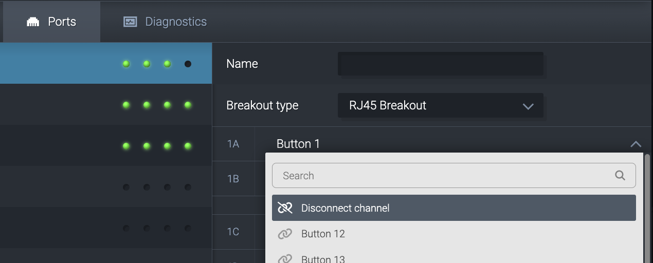Click the chain link icon beside Button 13
653x263 pixels.
tap(285, 259)
